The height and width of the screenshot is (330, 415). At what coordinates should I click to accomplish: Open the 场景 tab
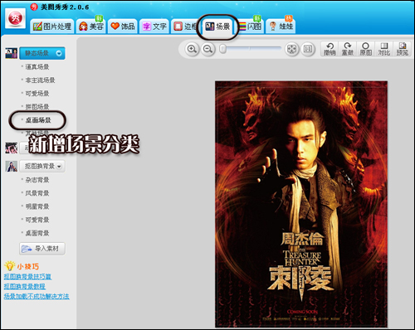(217, 27)
